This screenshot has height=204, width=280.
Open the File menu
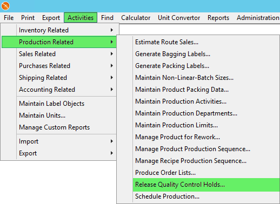click(x=9, y=18)
